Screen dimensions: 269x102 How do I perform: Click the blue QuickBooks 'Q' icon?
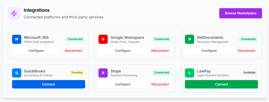click(17, 73)
